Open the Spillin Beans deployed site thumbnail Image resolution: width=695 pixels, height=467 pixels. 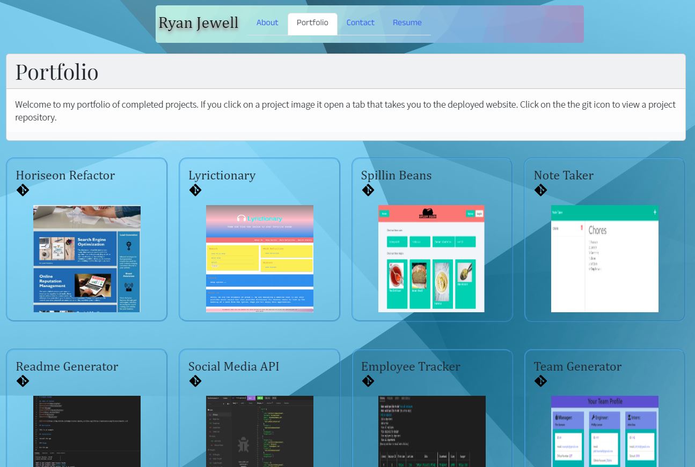[x=431, y=259]
